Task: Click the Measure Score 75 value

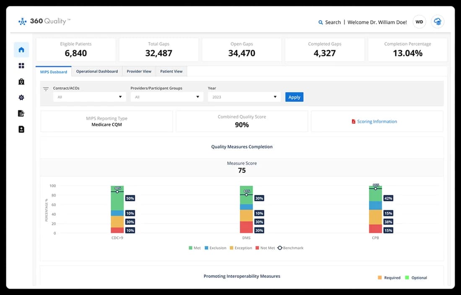Action: click(242, 171)
